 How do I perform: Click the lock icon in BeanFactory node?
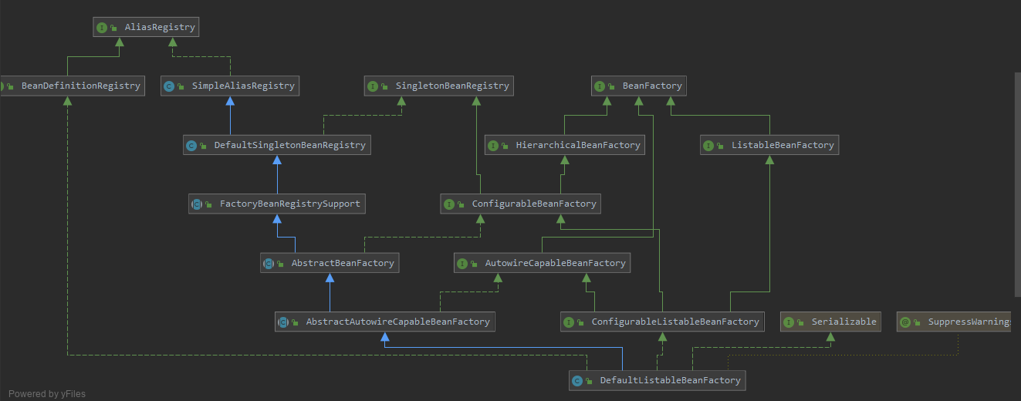click(611, 86)
